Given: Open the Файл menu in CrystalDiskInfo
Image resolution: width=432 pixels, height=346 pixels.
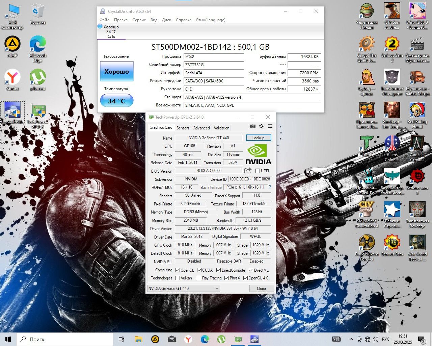Looking at the screenshot, I should (x=104, y=20).
